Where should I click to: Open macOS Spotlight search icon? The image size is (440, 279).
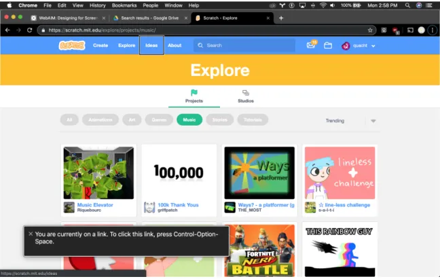coord(407,5)
